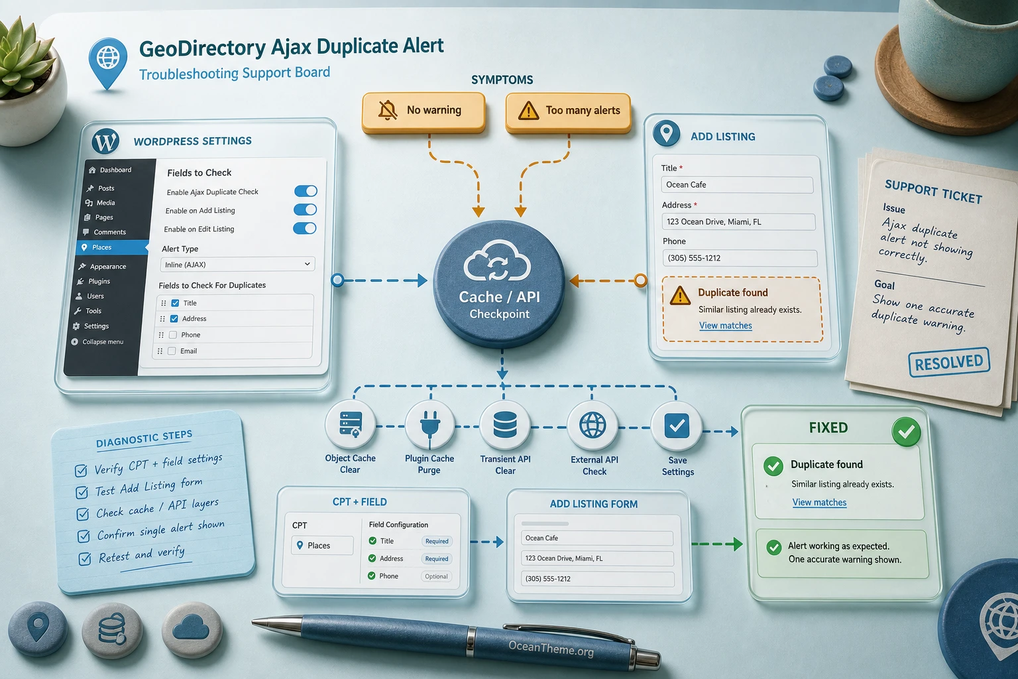Open the Alert Type Inline (AJAX) dropdown
The image size is (1018, 679).
(237, 264)
